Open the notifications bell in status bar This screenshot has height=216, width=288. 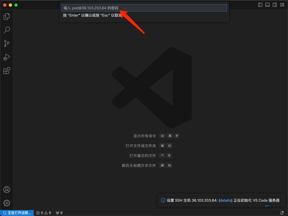pos(282,213)
